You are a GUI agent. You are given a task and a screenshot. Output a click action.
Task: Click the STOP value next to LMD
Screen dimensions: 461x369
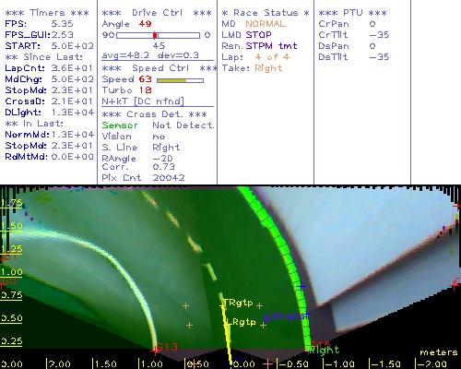(x=258, y=35)
